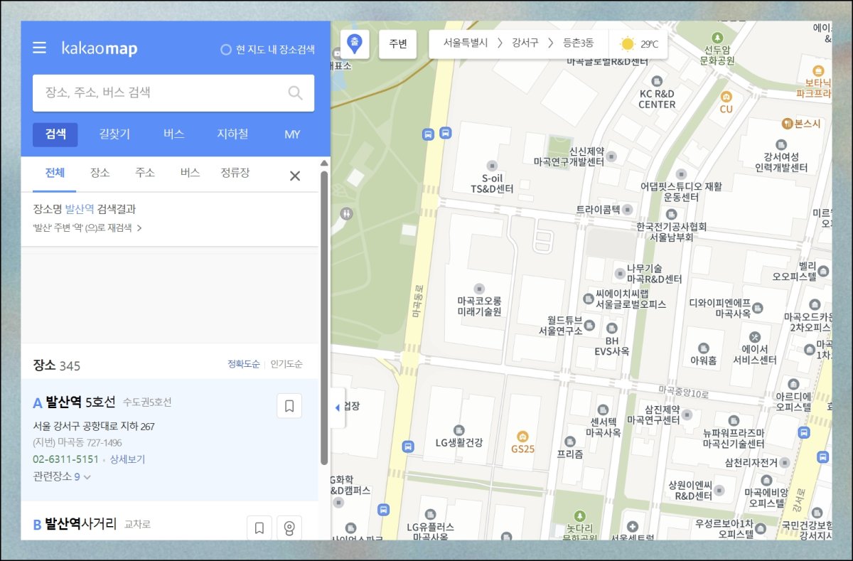Image resolution: width=853 pixels, height=561 pixels.
Task: Click the restroom icon in the park
Action: coord(346,213)
